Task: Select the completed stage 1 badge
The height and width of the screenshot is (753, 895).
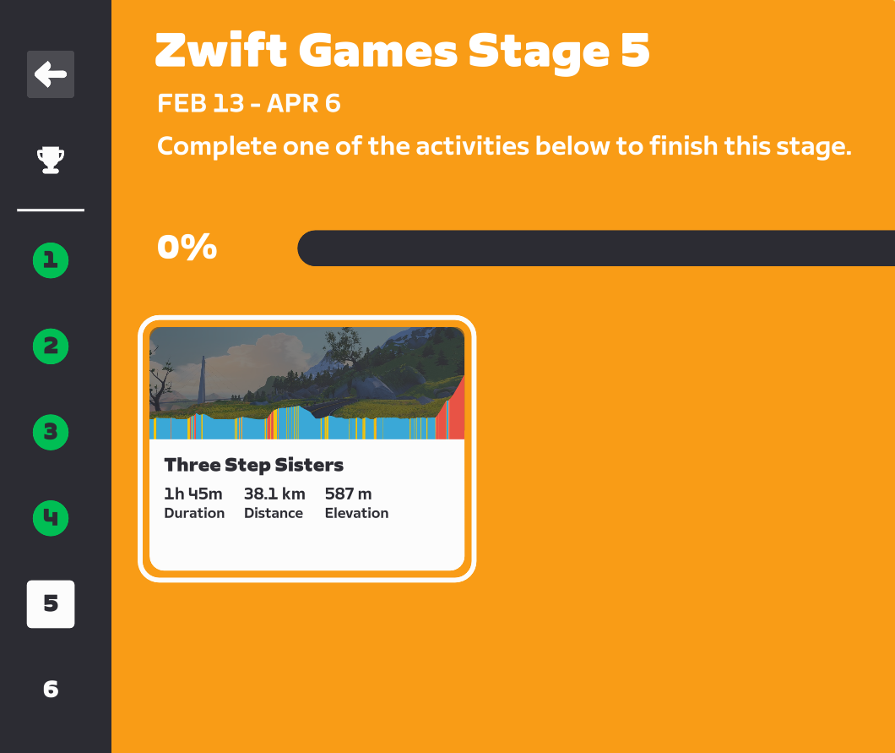Action: point(51,260)
